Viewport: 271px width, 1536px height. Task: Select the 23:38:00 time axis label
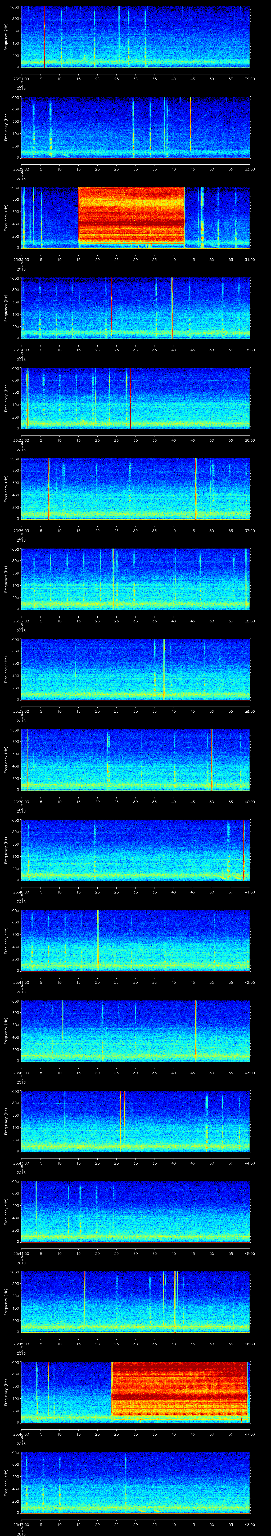click(x=21, y=711)
